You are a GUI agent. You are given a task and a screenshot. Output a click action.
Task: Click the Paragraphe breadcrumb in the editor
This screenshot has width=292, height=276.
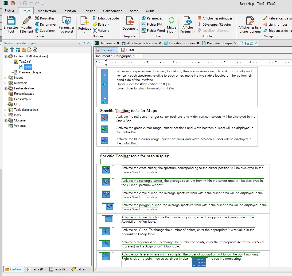(x=123, y=56)
